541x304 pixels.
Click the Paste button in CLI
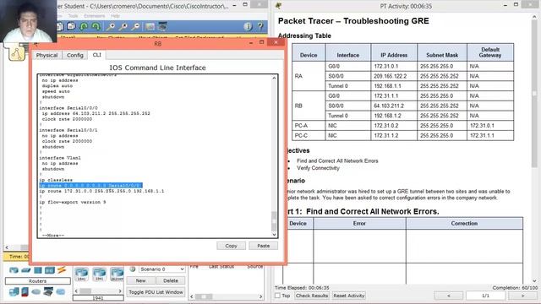point(263,246)
